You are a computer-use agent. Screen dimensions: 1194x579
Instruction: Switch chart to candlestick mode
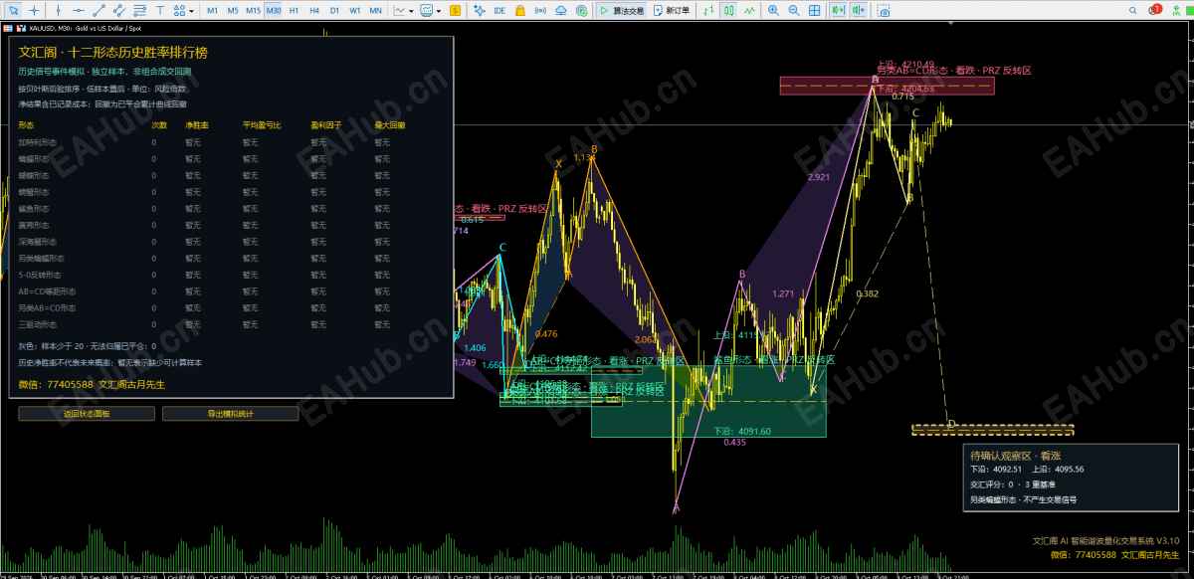pos(729,10)
